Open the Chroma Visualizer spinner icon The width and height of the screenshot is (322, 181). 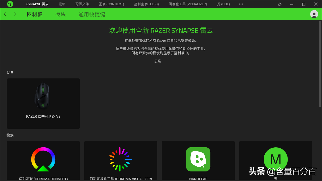[121, 159]
